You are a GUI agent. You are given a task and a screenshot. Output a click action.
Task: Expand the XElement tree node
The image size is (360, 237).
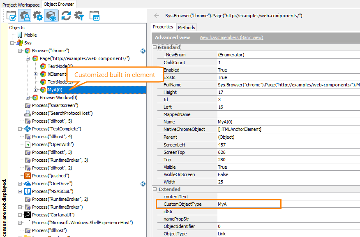tap(35, 74)
